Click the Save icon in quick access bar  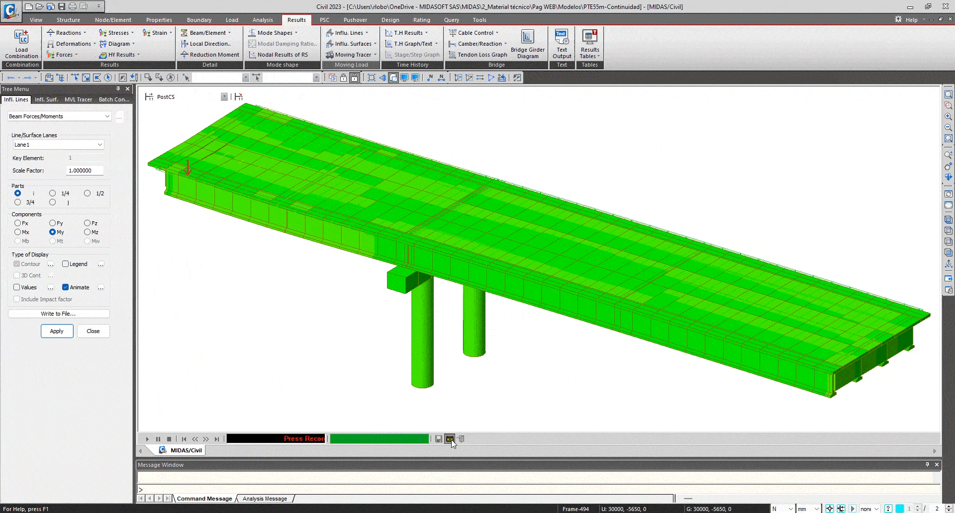coord(62,6)
